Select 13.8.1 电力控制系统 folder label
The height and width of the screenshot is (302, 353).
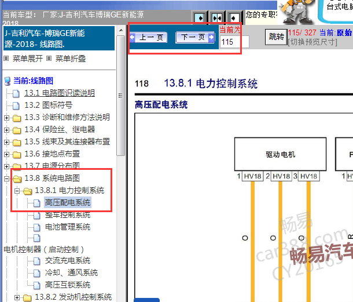[x=69, y=190]
